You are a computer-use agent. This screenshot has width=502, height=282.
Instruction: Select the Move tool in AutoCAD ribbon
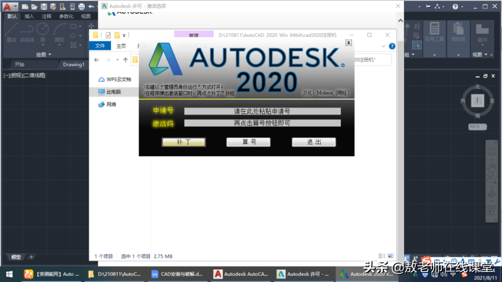(x=91, y=26)
